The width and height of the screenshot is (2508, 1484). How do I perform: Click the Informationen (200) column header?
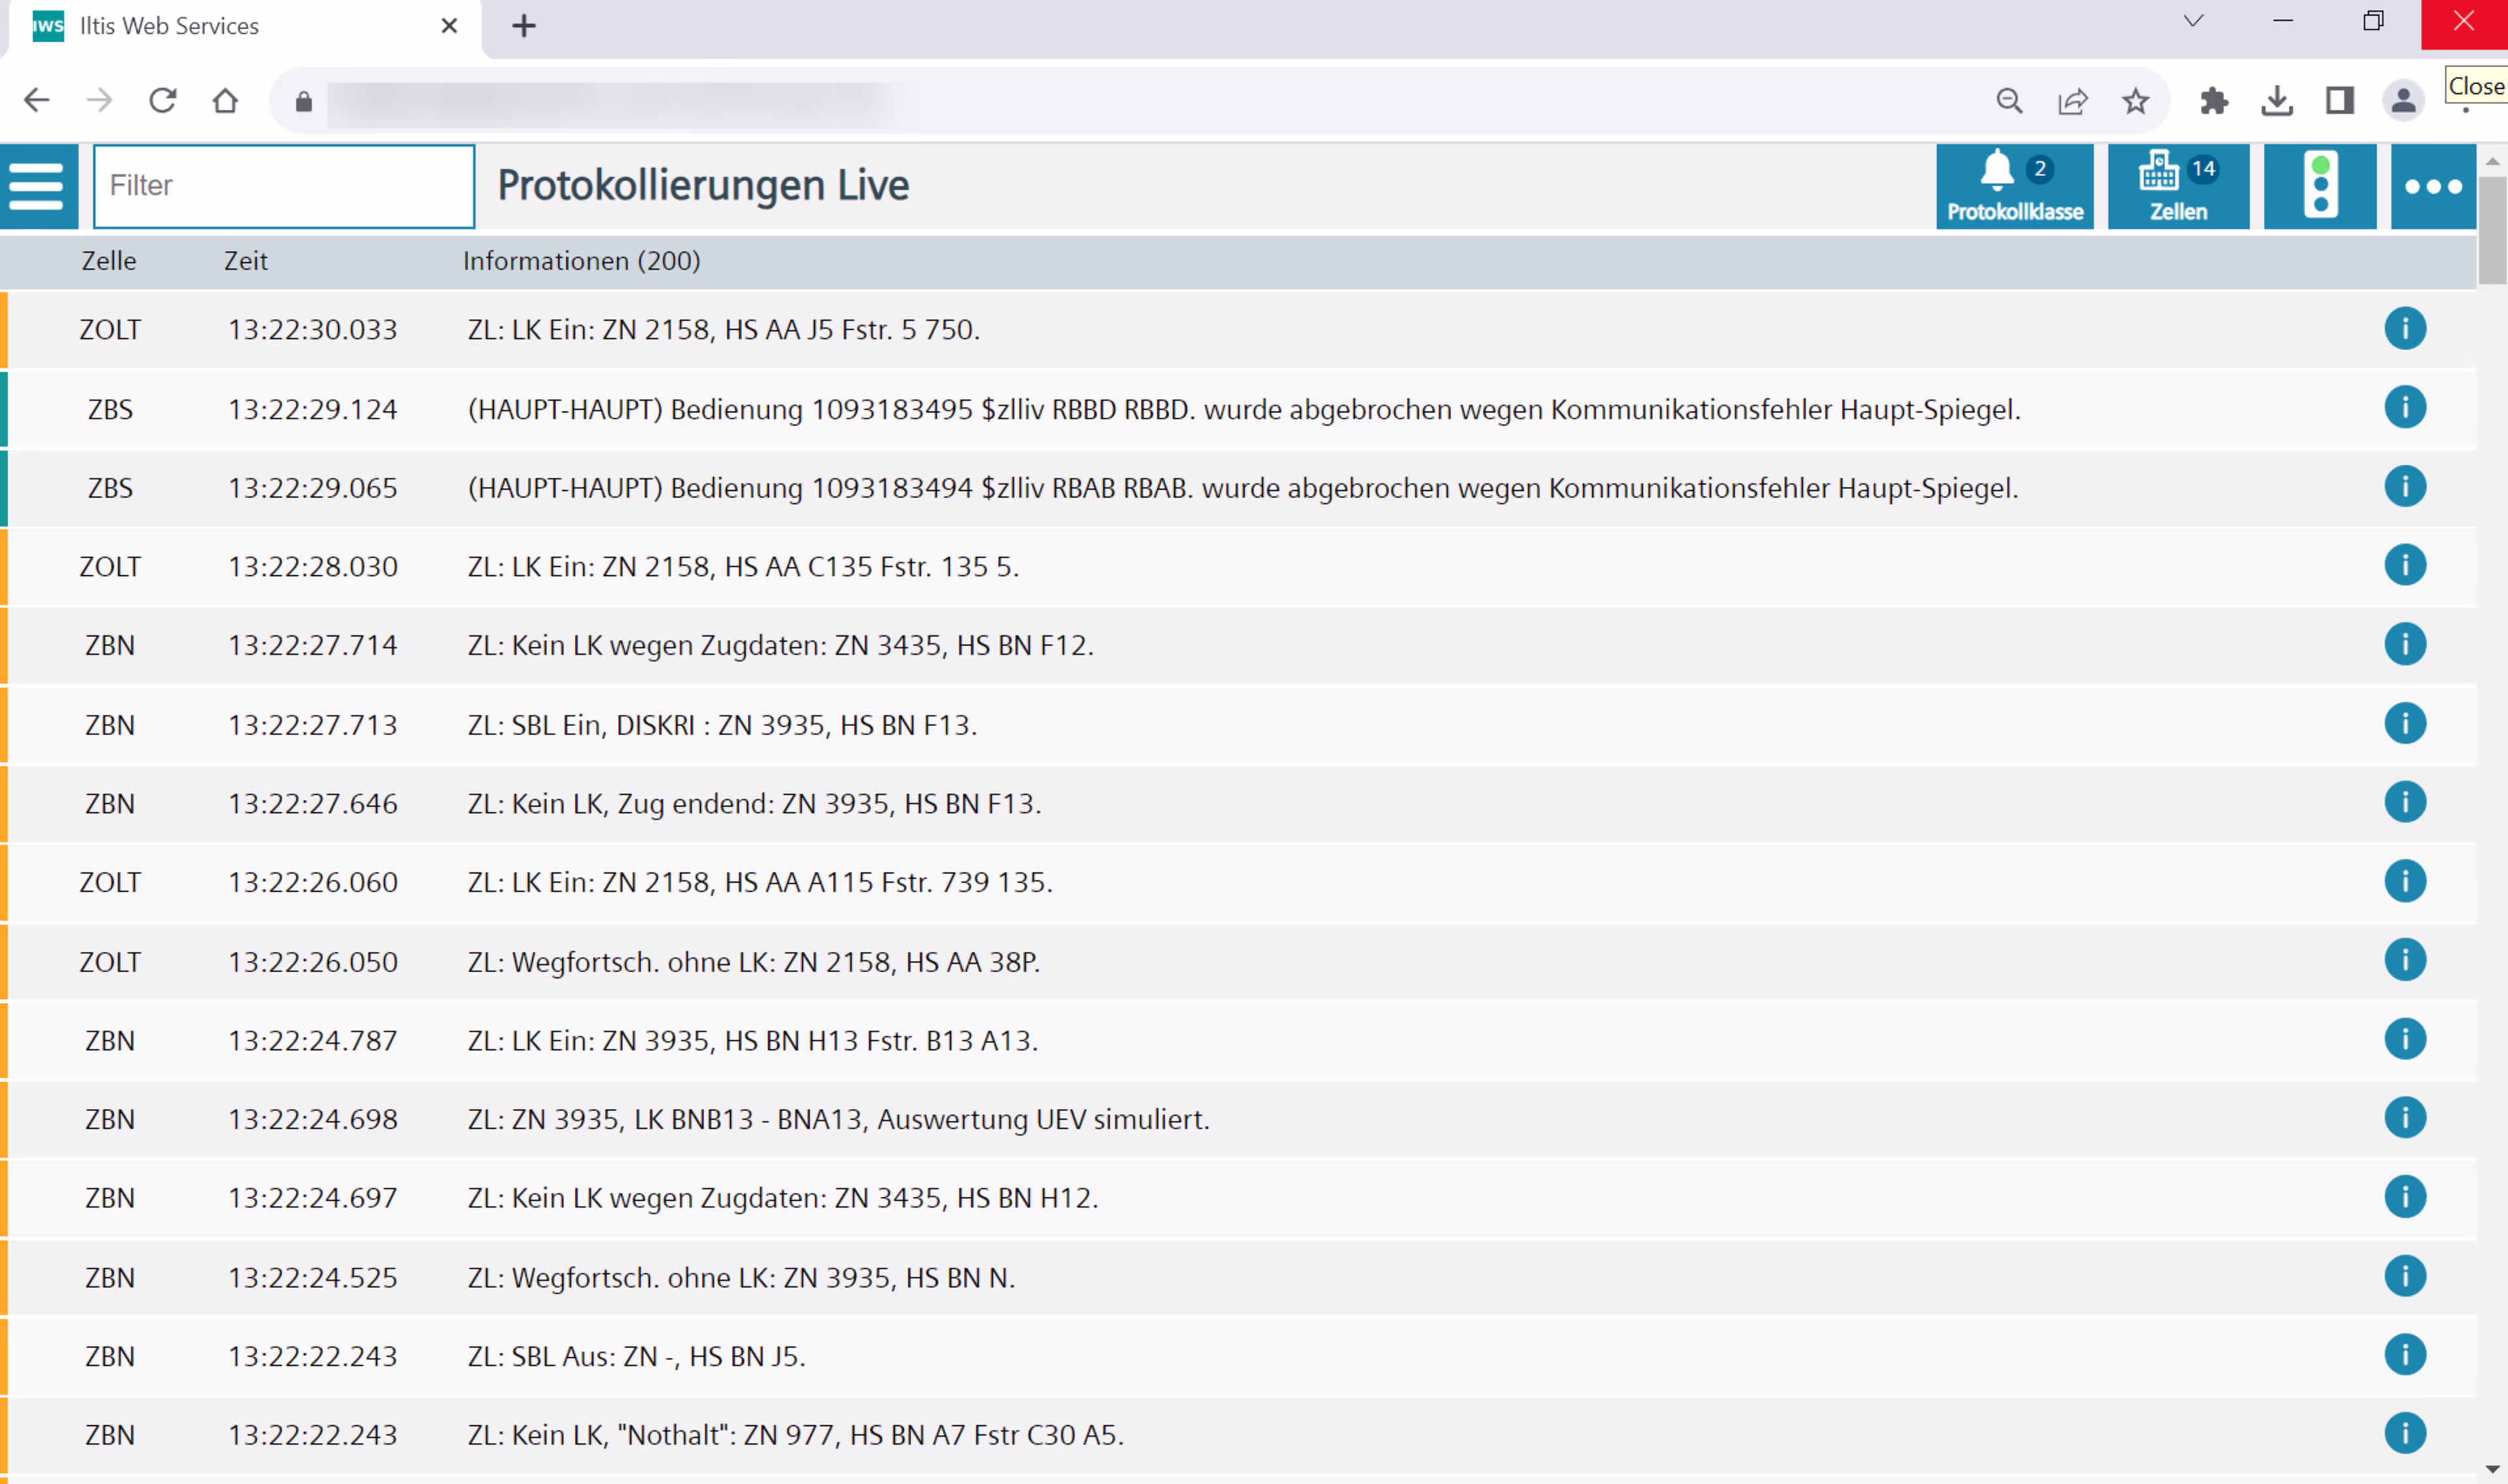(x=581, y=261)
